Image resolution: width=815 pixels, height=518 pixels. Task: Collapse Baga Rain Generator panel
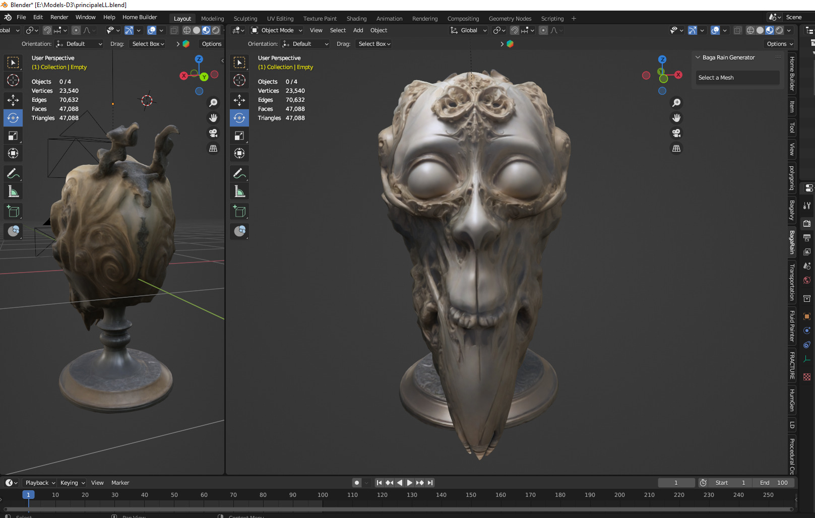[x=698, y=57]
